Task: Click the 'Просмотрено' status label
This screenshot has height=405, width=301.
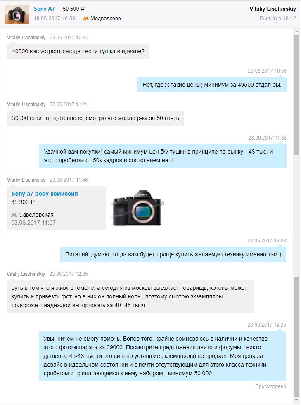Action: (x=270, y=386)
